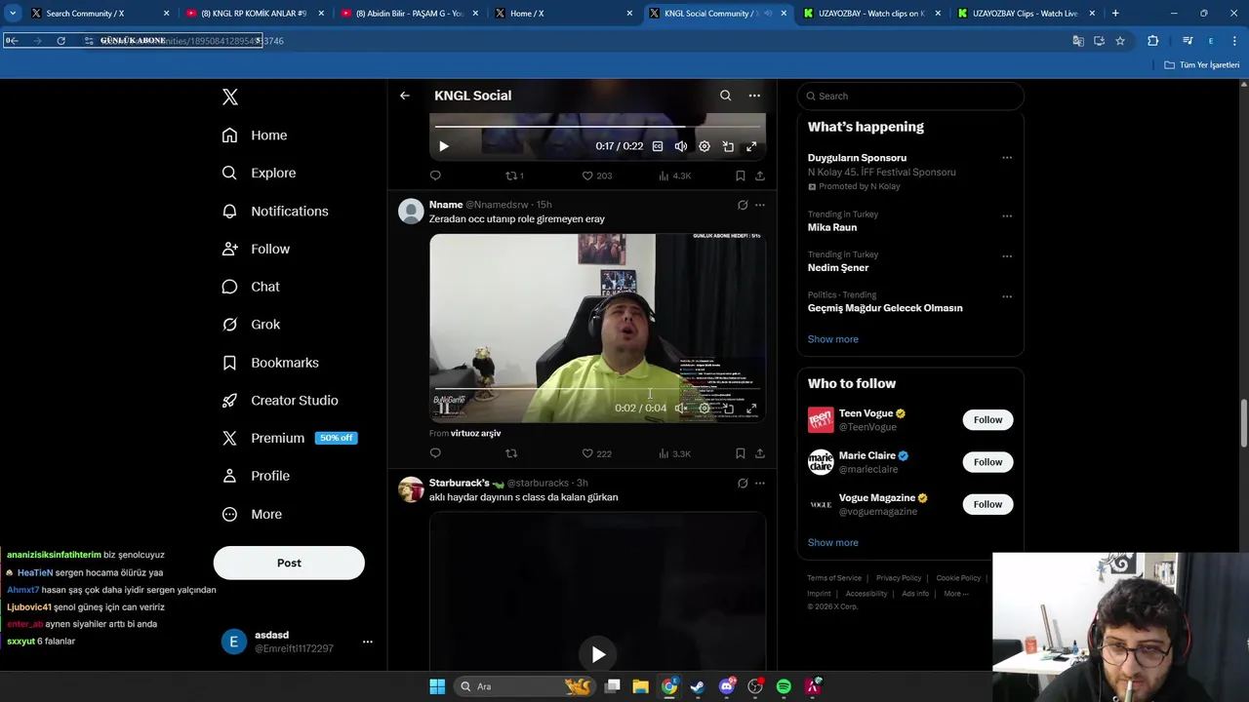Open the virtuoz arşiv source link
This screenshot has height=702, width=1249.
(475, 433)
